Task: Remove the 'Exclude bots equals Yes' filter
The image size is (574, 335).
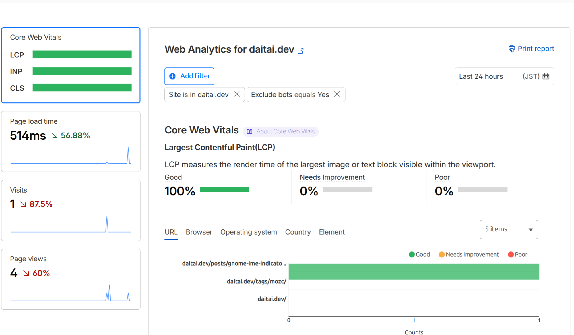Action: coord(337,94)
